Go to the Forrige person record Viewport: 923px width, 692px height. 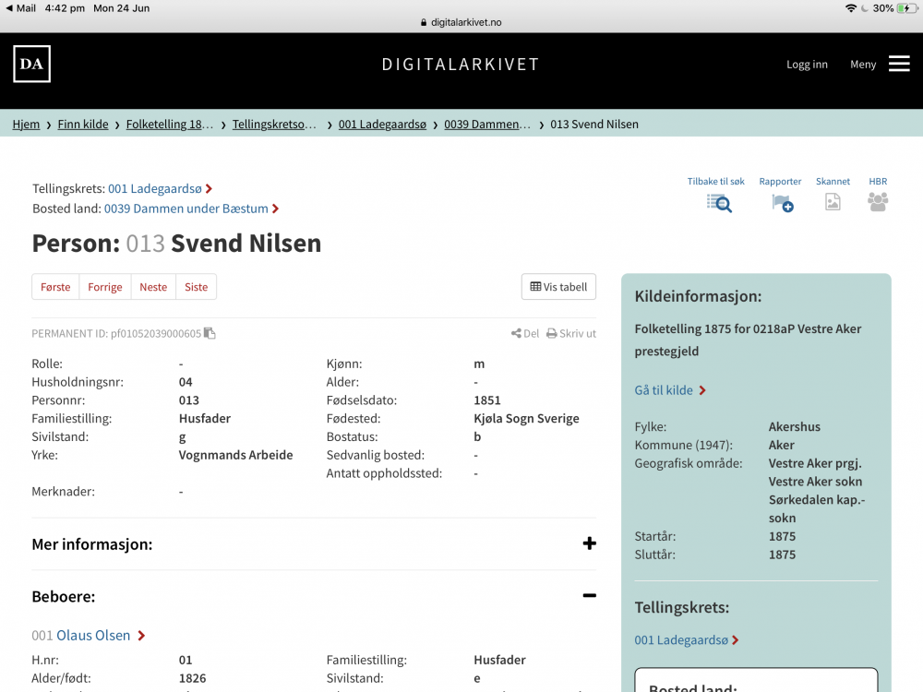(105, 287)
